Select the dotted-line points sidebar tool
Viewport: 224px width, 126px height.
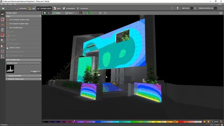pos(2,56)
